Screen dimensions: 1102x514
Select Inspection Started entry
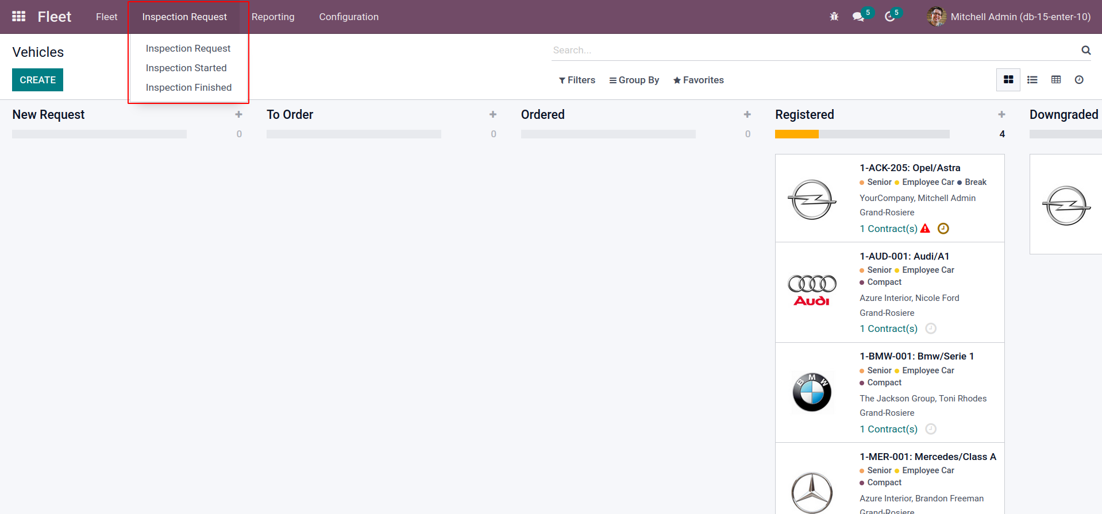186,68
